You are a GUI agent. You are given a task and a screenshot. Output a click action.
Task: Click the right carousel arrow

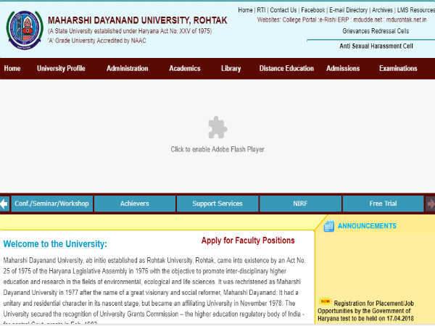[x=430, y=204]
